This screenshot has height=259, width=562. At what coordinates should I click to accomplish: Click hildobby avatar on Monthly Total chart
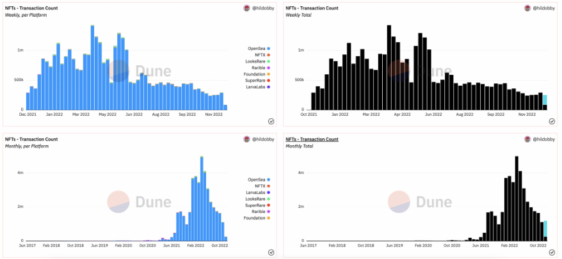click(527, 139)
